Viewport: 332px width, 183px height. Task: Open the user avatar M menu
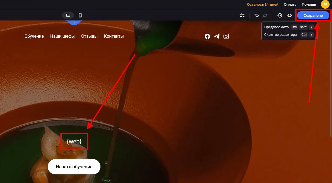pyautogui.click(x=325, y=4)
